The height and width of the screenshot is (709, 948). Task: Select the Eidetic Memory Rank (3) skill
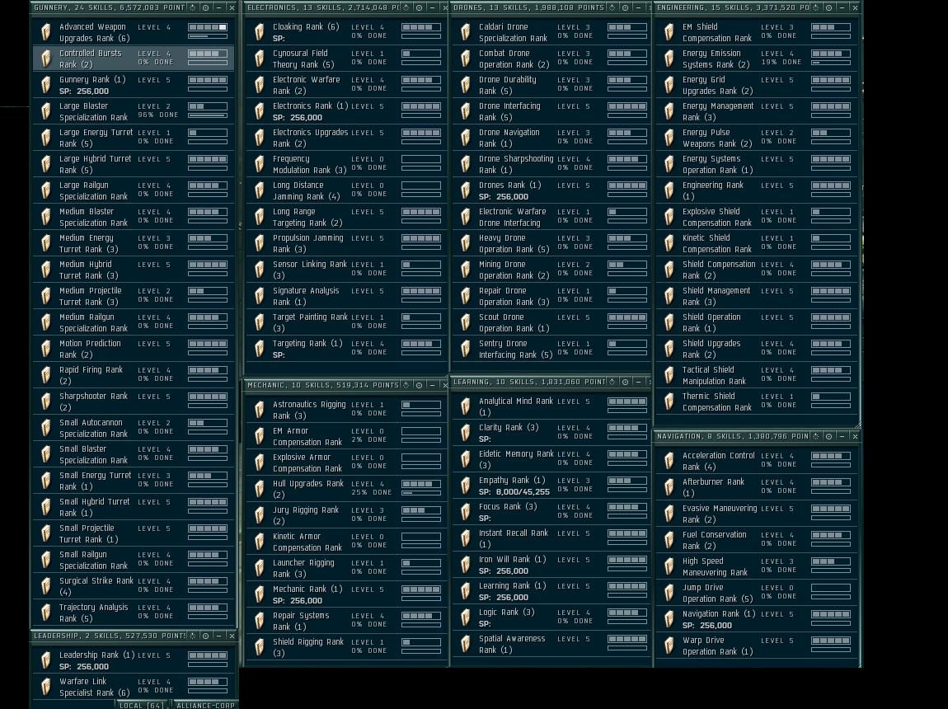(516, 459)
